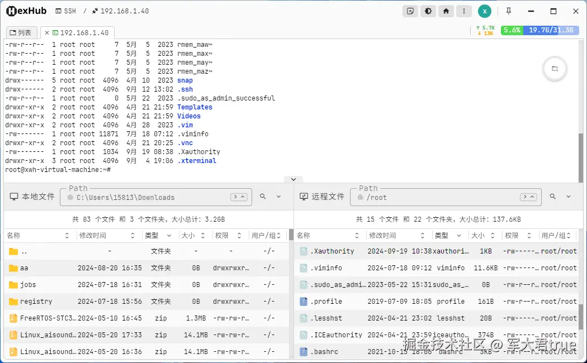Click the green user avatar
Screen dimensions: 587x363
[x=484, y=11]
